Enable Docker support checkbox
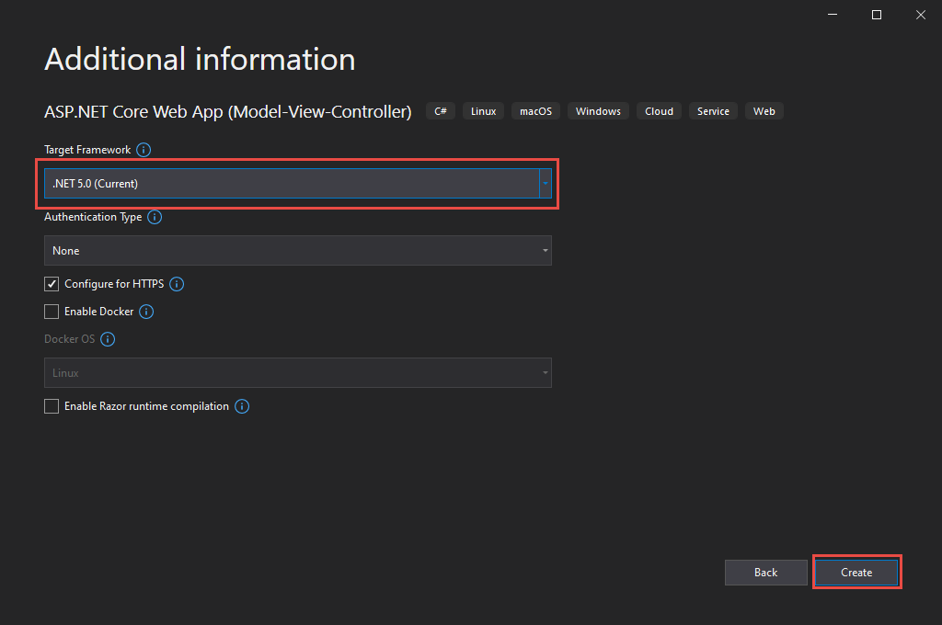The image size is (942, 625). click(x=52, y=312)
